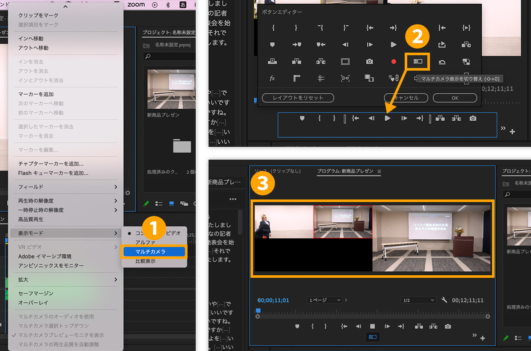Switch to ソース: (クリップなし) tab
This screenshot has width=531, height=351.
click(x=277, y=171)
